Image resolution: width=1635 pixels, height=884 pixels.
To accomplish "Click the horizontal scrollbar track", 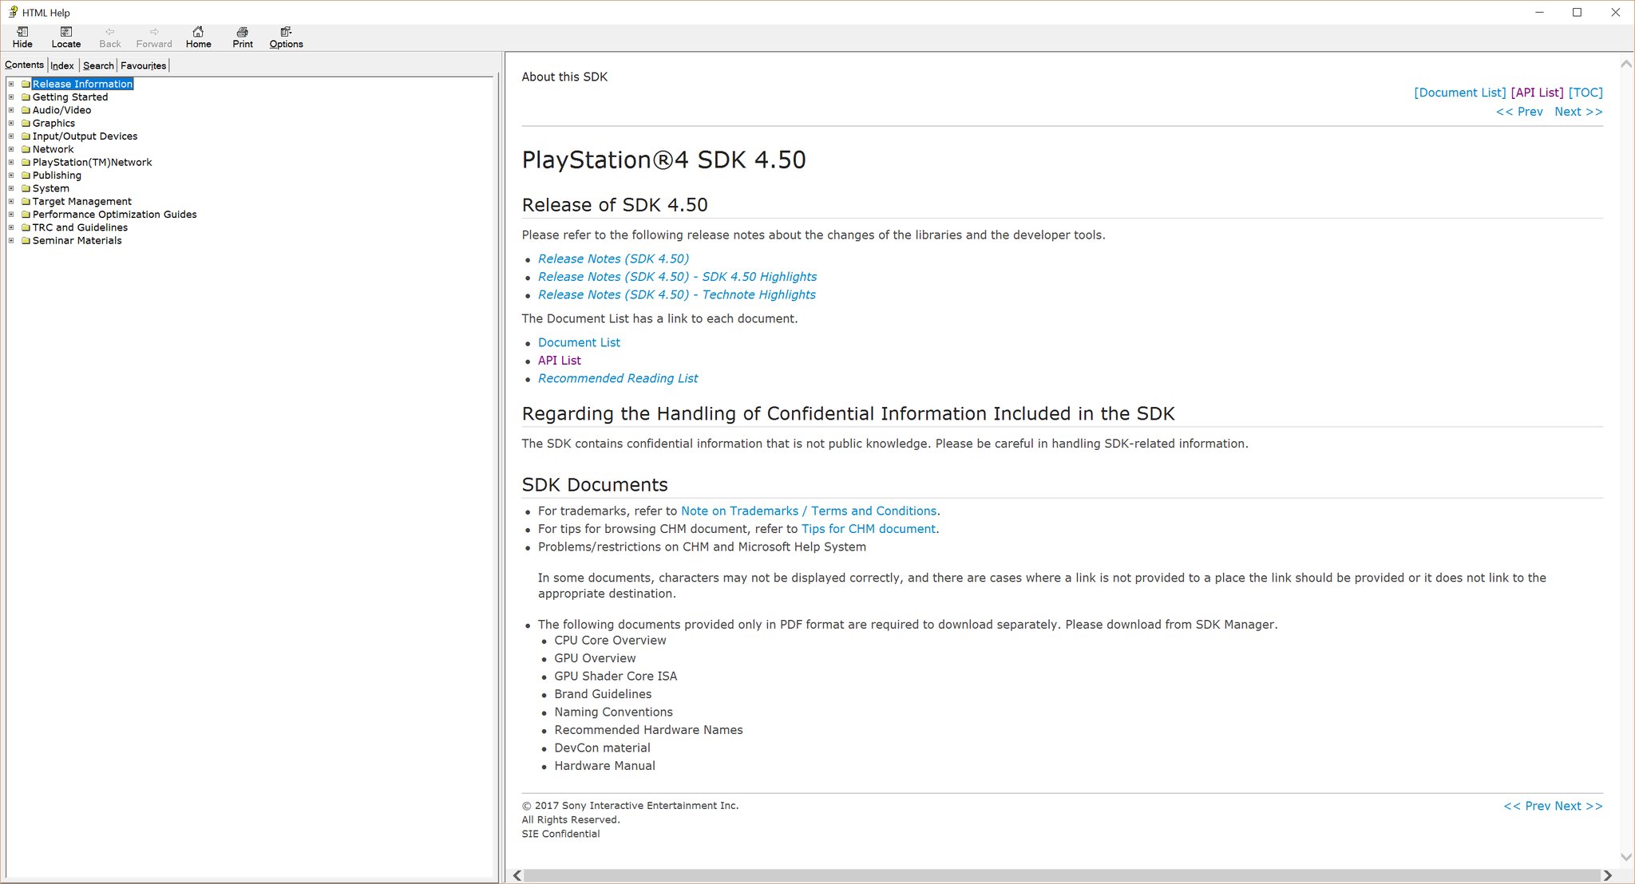I will 1062,875.
